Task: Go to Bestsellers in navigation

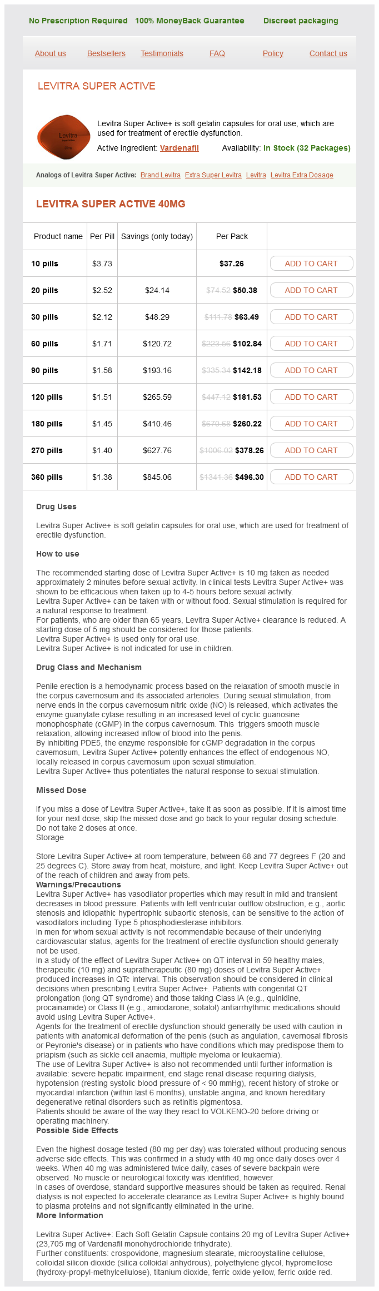Action: 106,53
